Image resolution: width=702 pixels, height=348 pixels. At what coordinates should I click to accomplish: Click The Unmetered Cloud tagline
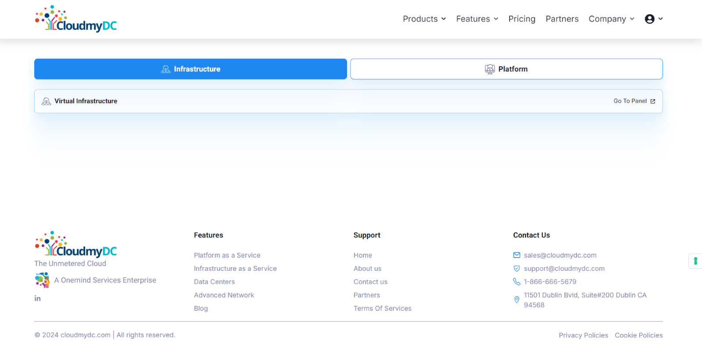coord(70,263)
